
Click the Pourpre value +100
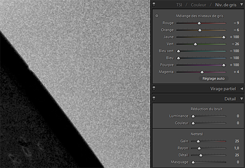[x=234, y=65]
